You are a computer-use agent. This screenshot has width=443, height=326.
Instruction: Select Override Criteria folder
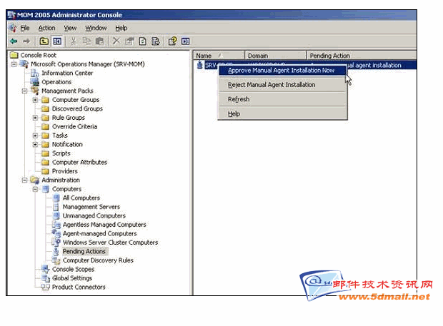[x=74, y=127]
